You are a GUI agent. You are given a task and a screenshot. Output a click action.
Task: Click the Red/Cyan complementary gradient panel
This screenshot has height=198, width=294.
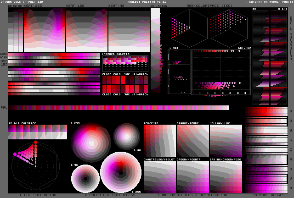(159, 141)
